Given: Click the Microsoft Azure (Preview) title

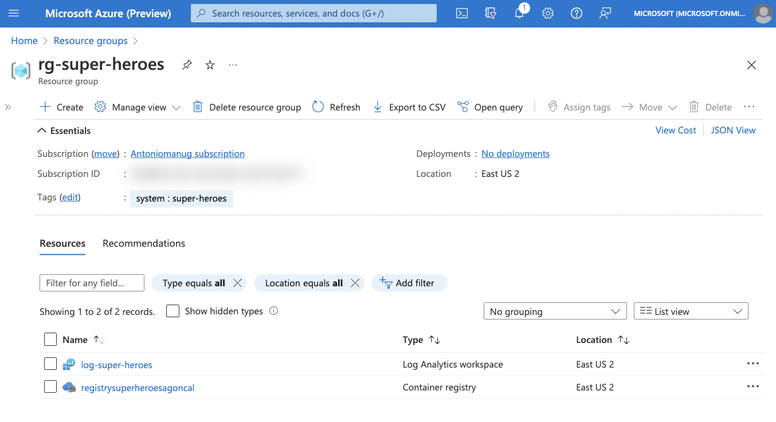Looking at the screenshot, I should tap(108, 13).
